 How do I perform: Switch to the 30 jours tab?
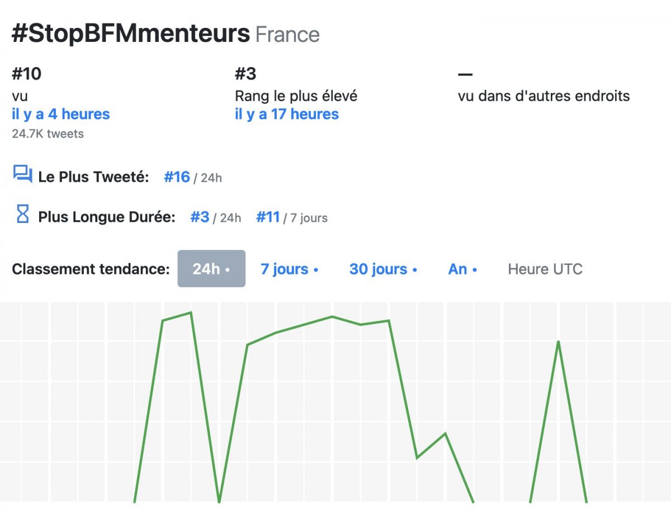click(x=383, y=269)
